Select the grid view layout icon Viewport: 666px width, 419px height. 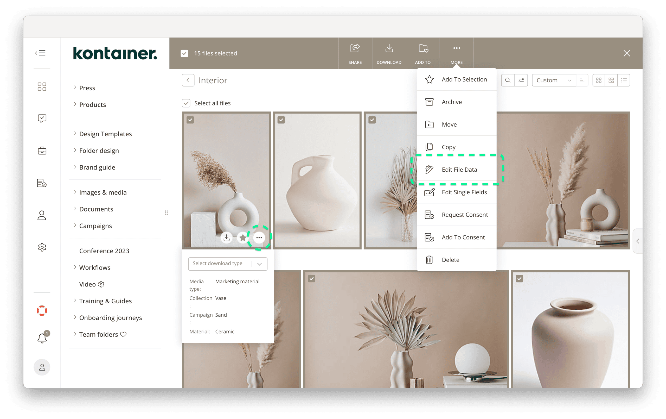(x=599, y=80)
